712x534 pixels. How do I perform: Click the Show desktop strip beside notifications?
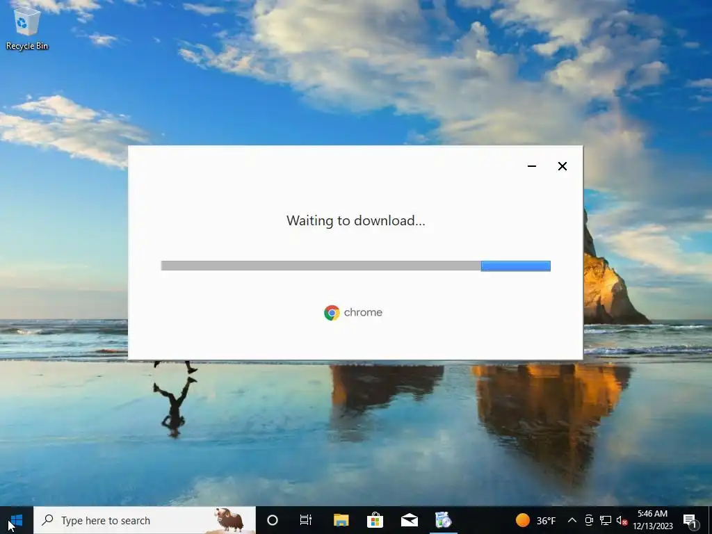(710, 520)
